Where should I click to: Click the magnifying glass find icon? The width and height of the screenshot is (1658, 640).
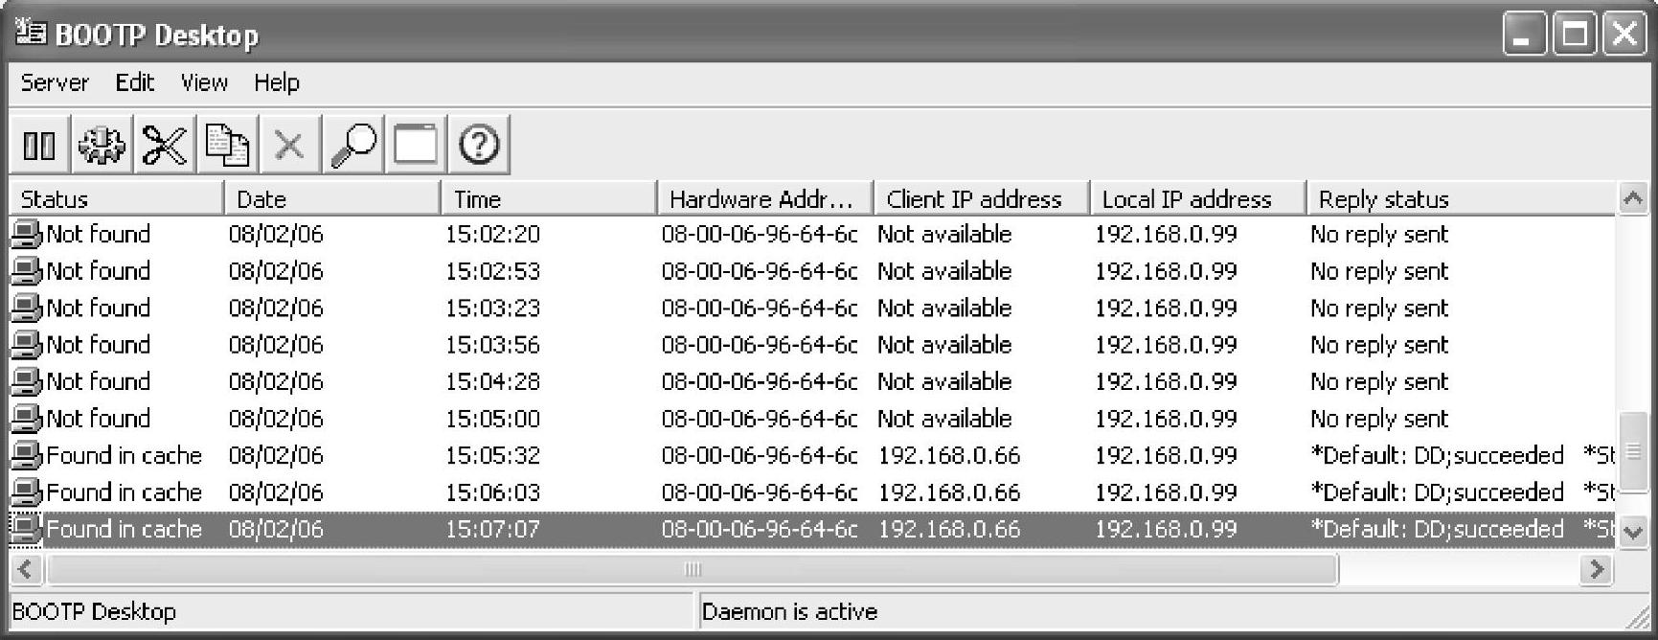(353, 146)
